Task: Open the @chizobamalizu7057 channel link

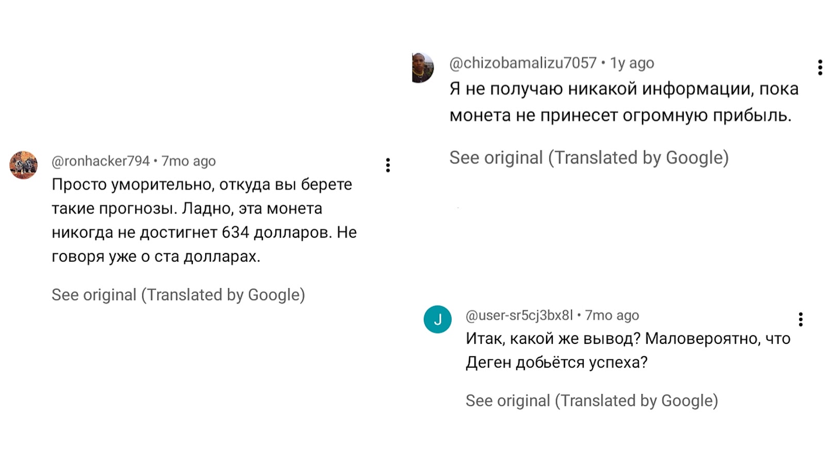Action: coord(523,63)
